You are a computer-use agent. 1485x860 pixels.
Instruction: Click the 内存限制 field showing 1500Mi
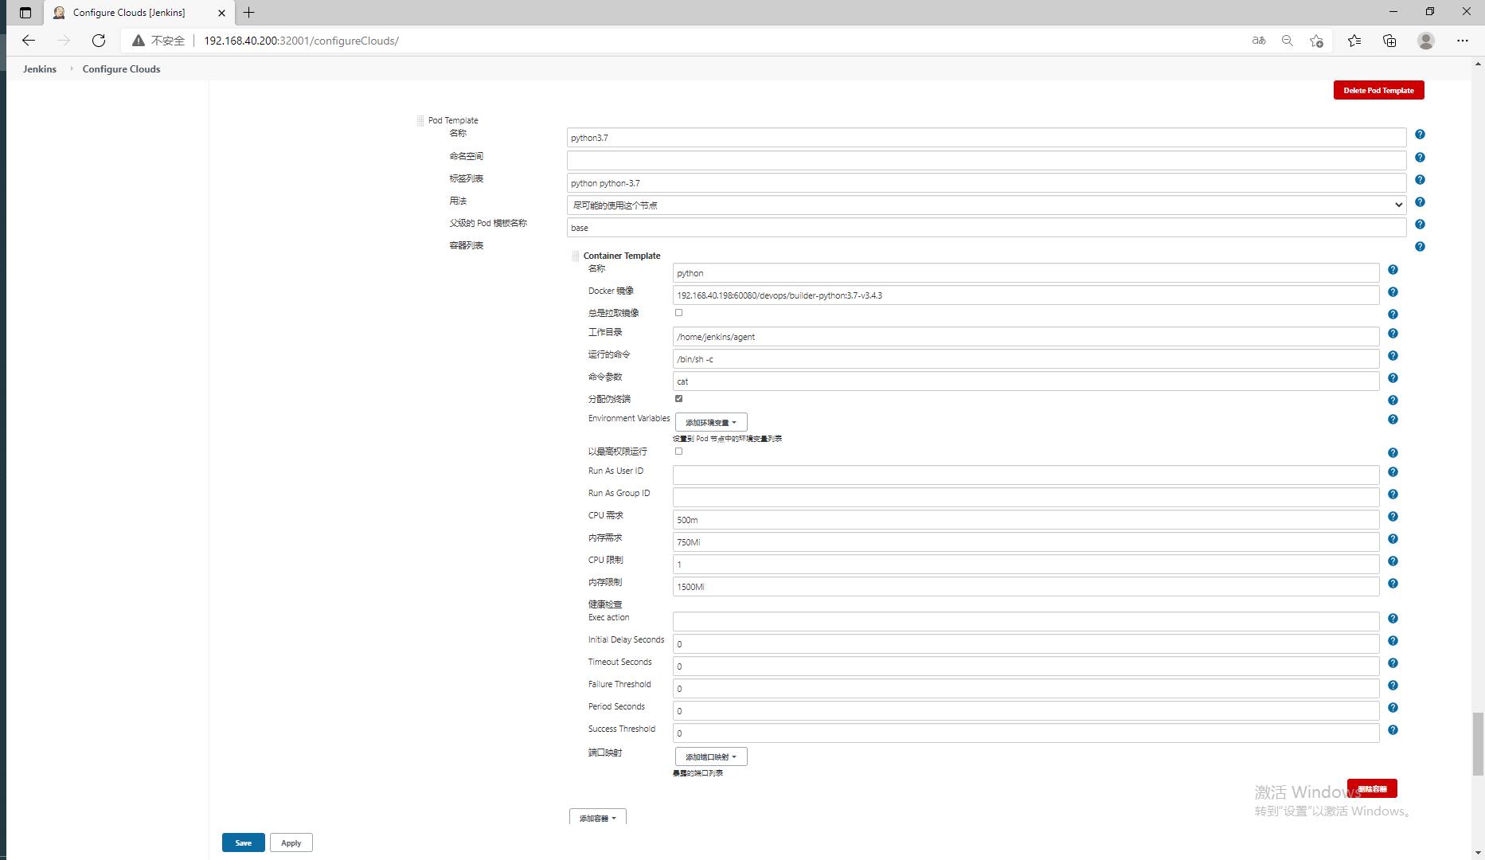tap(1026, 587)
